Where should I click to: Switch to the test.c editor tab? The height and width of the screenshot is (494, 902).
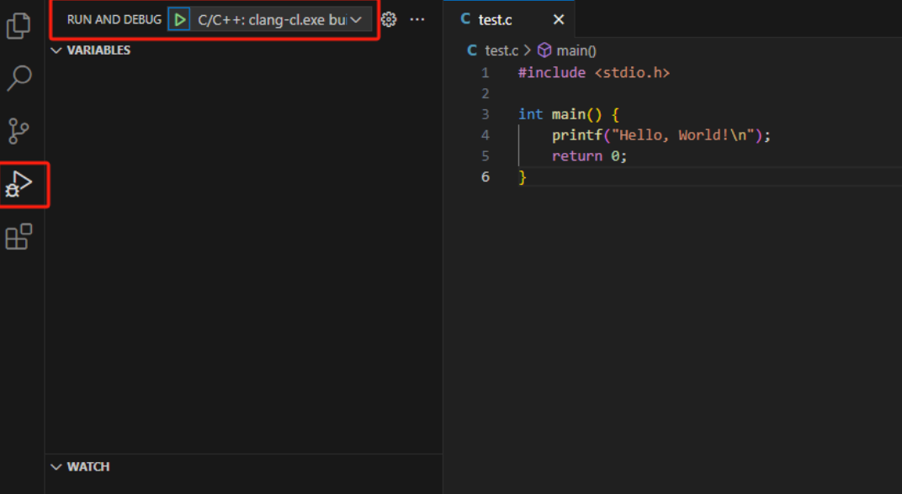pos(495,19)
